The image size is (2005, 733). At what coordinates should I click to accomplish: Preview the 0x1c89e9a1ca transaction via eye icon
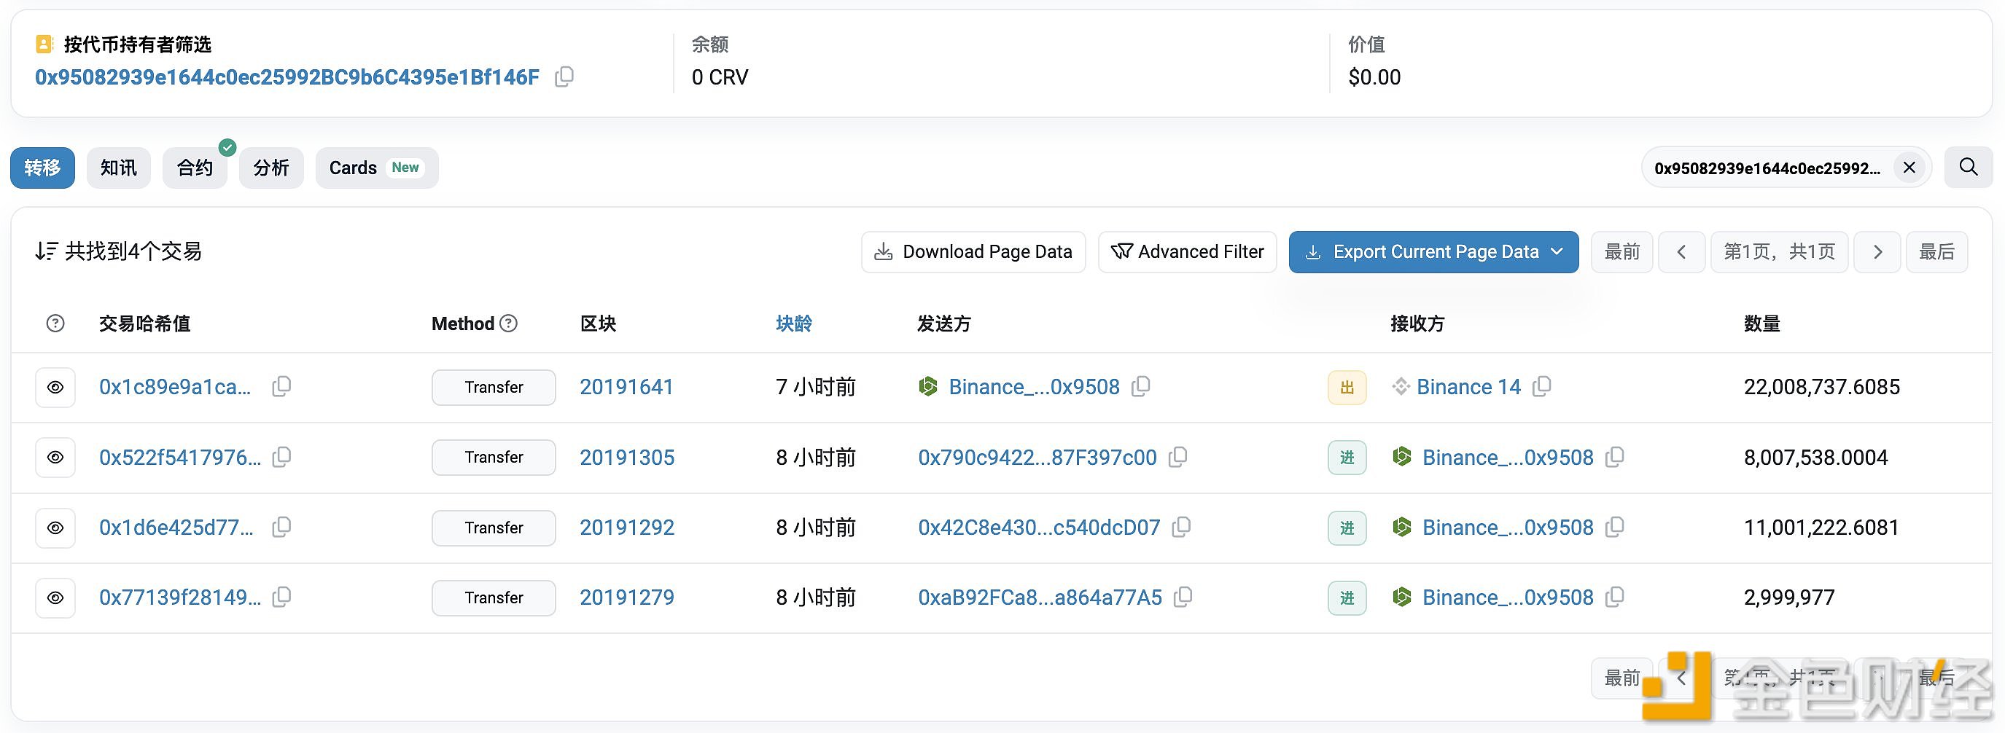pyautogui.click(x=55, y=387)
